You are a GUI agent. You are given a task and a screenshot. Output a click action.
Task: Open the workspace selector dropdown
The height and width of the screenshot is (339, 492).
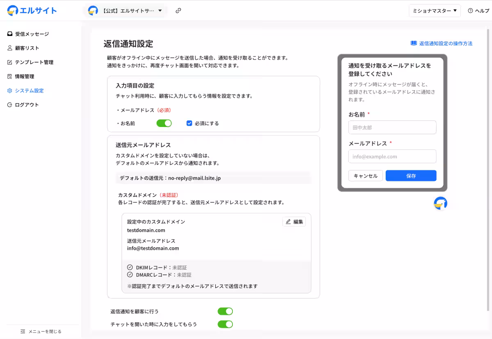click(x=125, y=11)
